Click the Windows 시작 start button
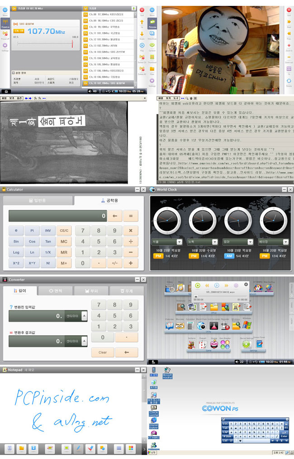 [152, 453]
